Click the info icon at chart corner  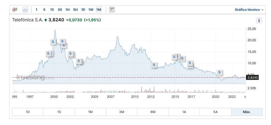(259, 21)
